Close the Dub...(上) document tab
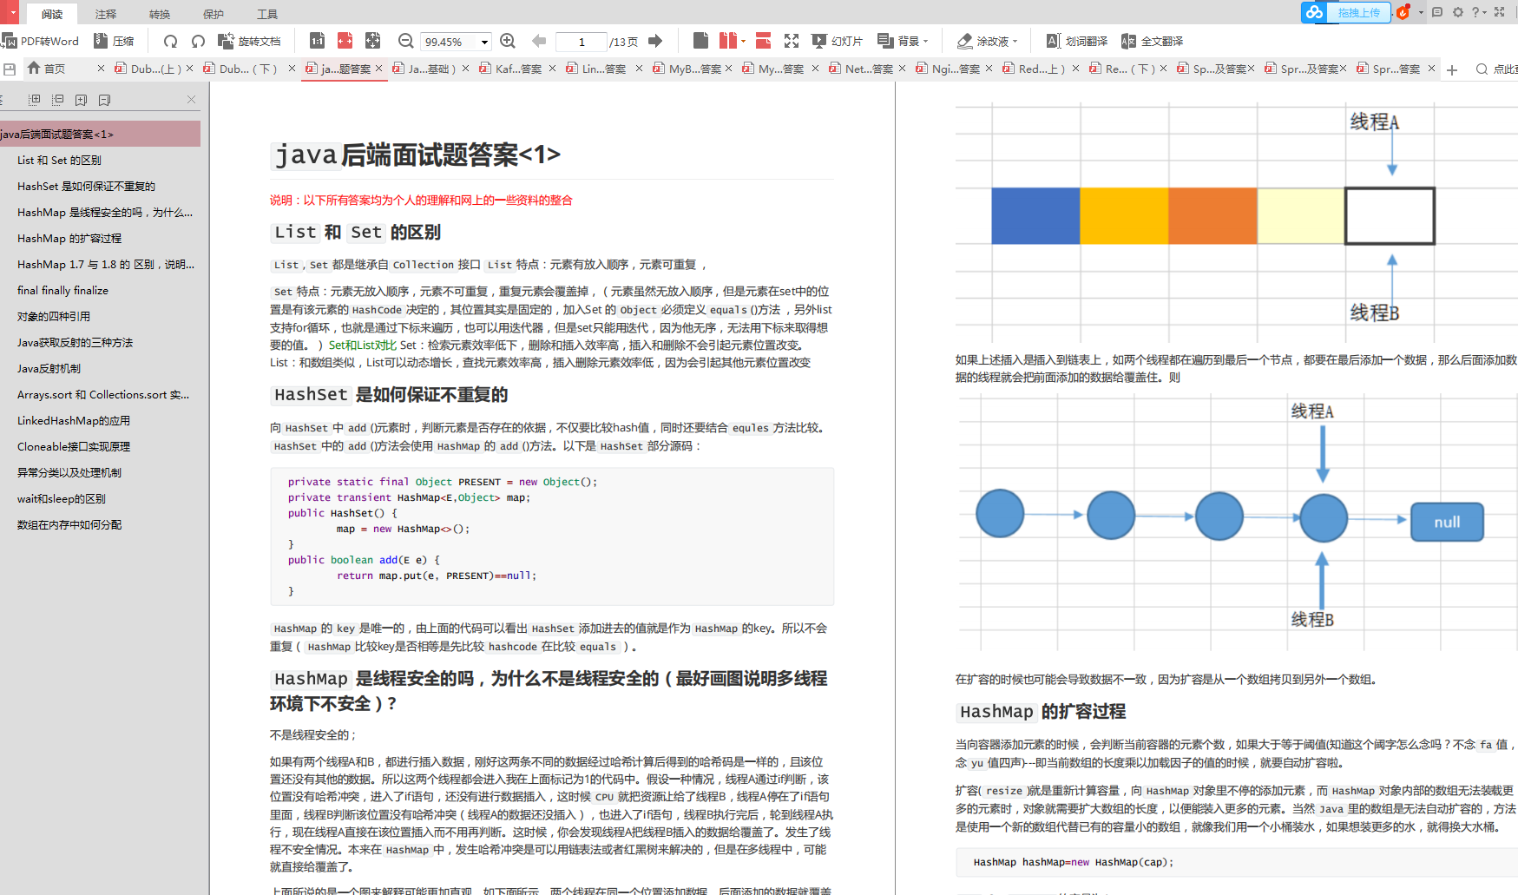Screen dimensions: 1518x895 coord(189,69)
